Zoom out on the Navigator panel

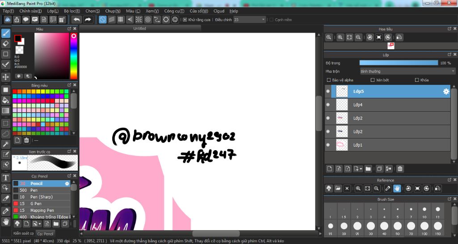[x=358, y=38]
